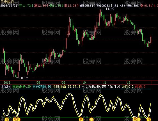158x121 pixels.
Task: Click the red 改进:0 indicator value
Action: tap(140, 86)
